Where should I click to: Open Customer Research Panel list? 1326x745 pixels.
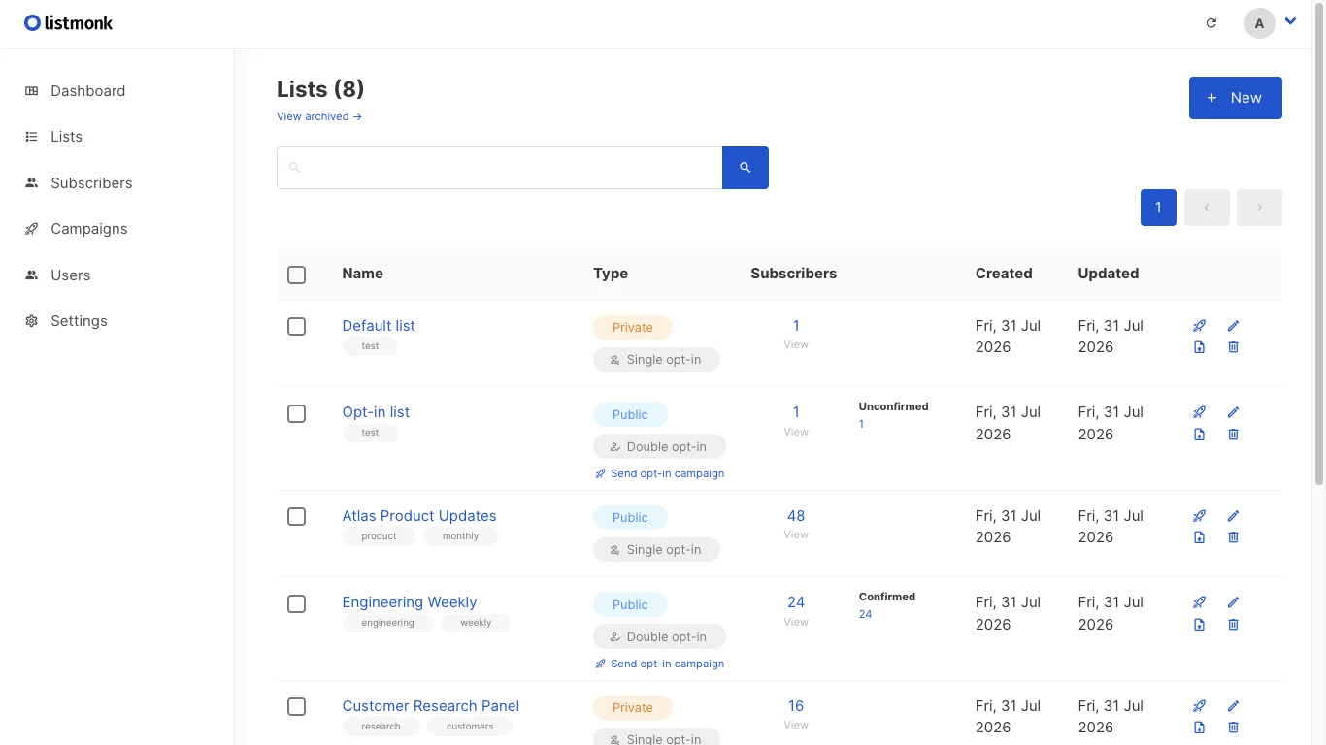[431, 706]
